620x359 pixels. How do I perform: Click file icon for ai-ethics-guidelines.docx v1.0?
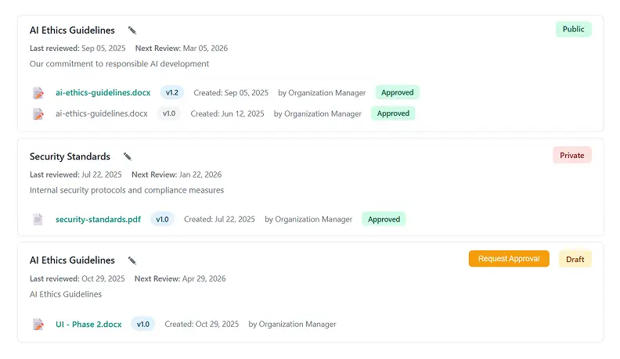point(38,114)
